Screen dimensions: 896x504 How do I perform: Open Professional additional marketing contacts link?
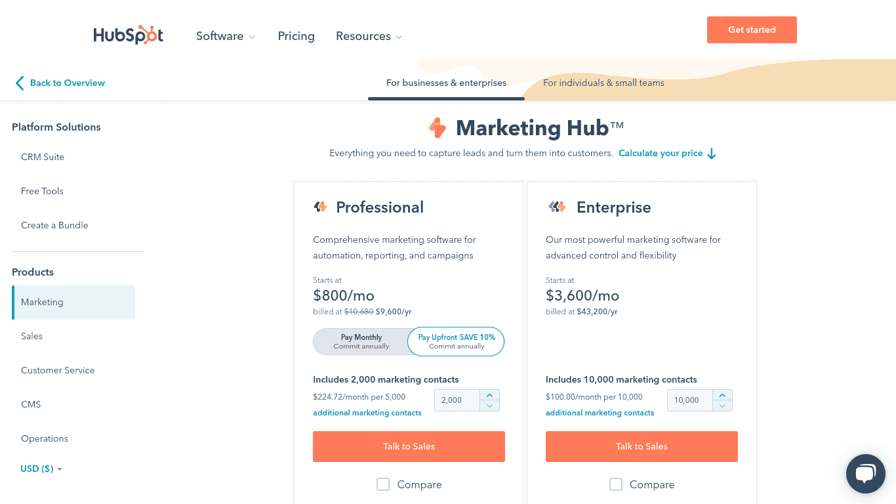pyautogui.click(x=367, y=413)
